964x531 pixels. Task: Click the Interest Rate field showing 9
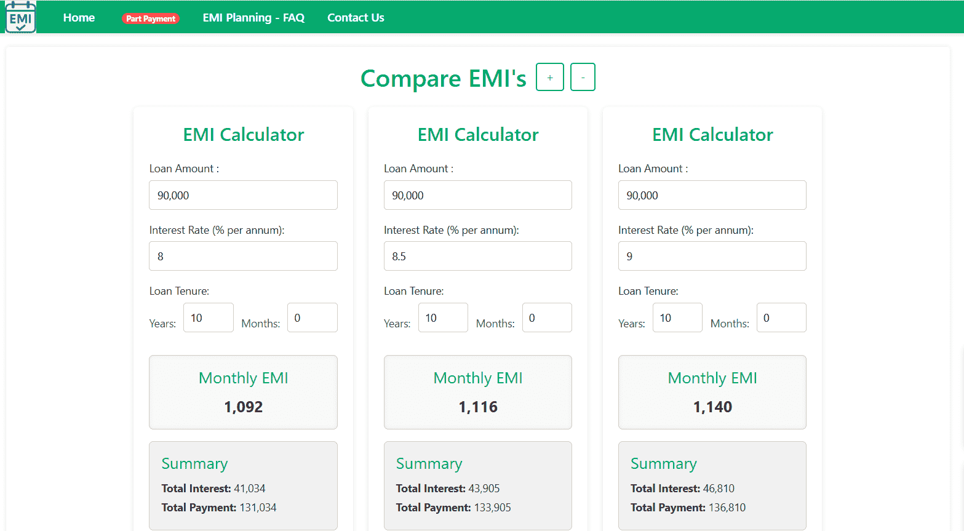(712, 256)
